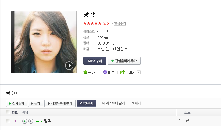Open the 망각 song title in track list

point(48,121)
